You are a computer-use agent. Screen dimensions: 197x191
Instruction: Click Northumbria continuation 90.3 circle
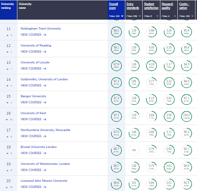187,133
